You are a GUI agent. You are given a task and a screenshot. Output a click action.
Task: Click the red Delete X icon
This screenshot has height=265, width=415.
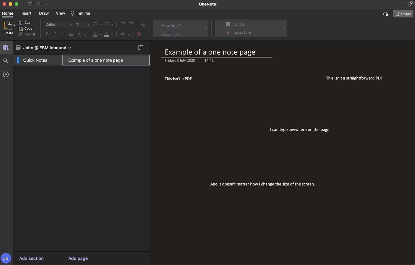(139, 34)
